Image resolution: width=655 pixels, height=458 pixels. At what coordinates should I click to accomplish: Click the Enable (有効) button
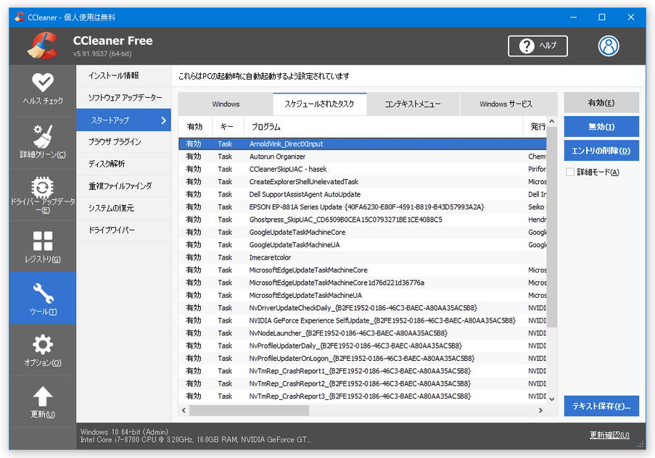[x=601, y=103]
